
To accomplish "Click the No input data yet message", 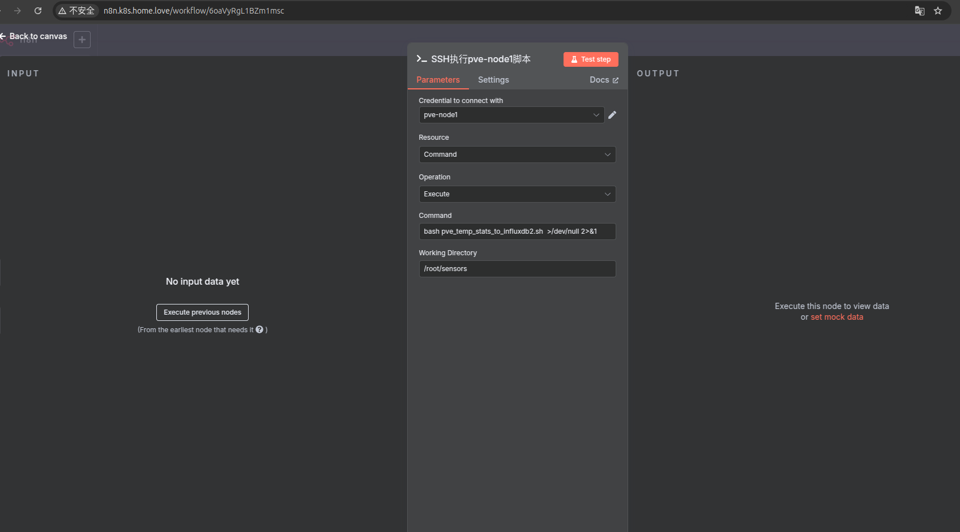I will click(202, 281).
